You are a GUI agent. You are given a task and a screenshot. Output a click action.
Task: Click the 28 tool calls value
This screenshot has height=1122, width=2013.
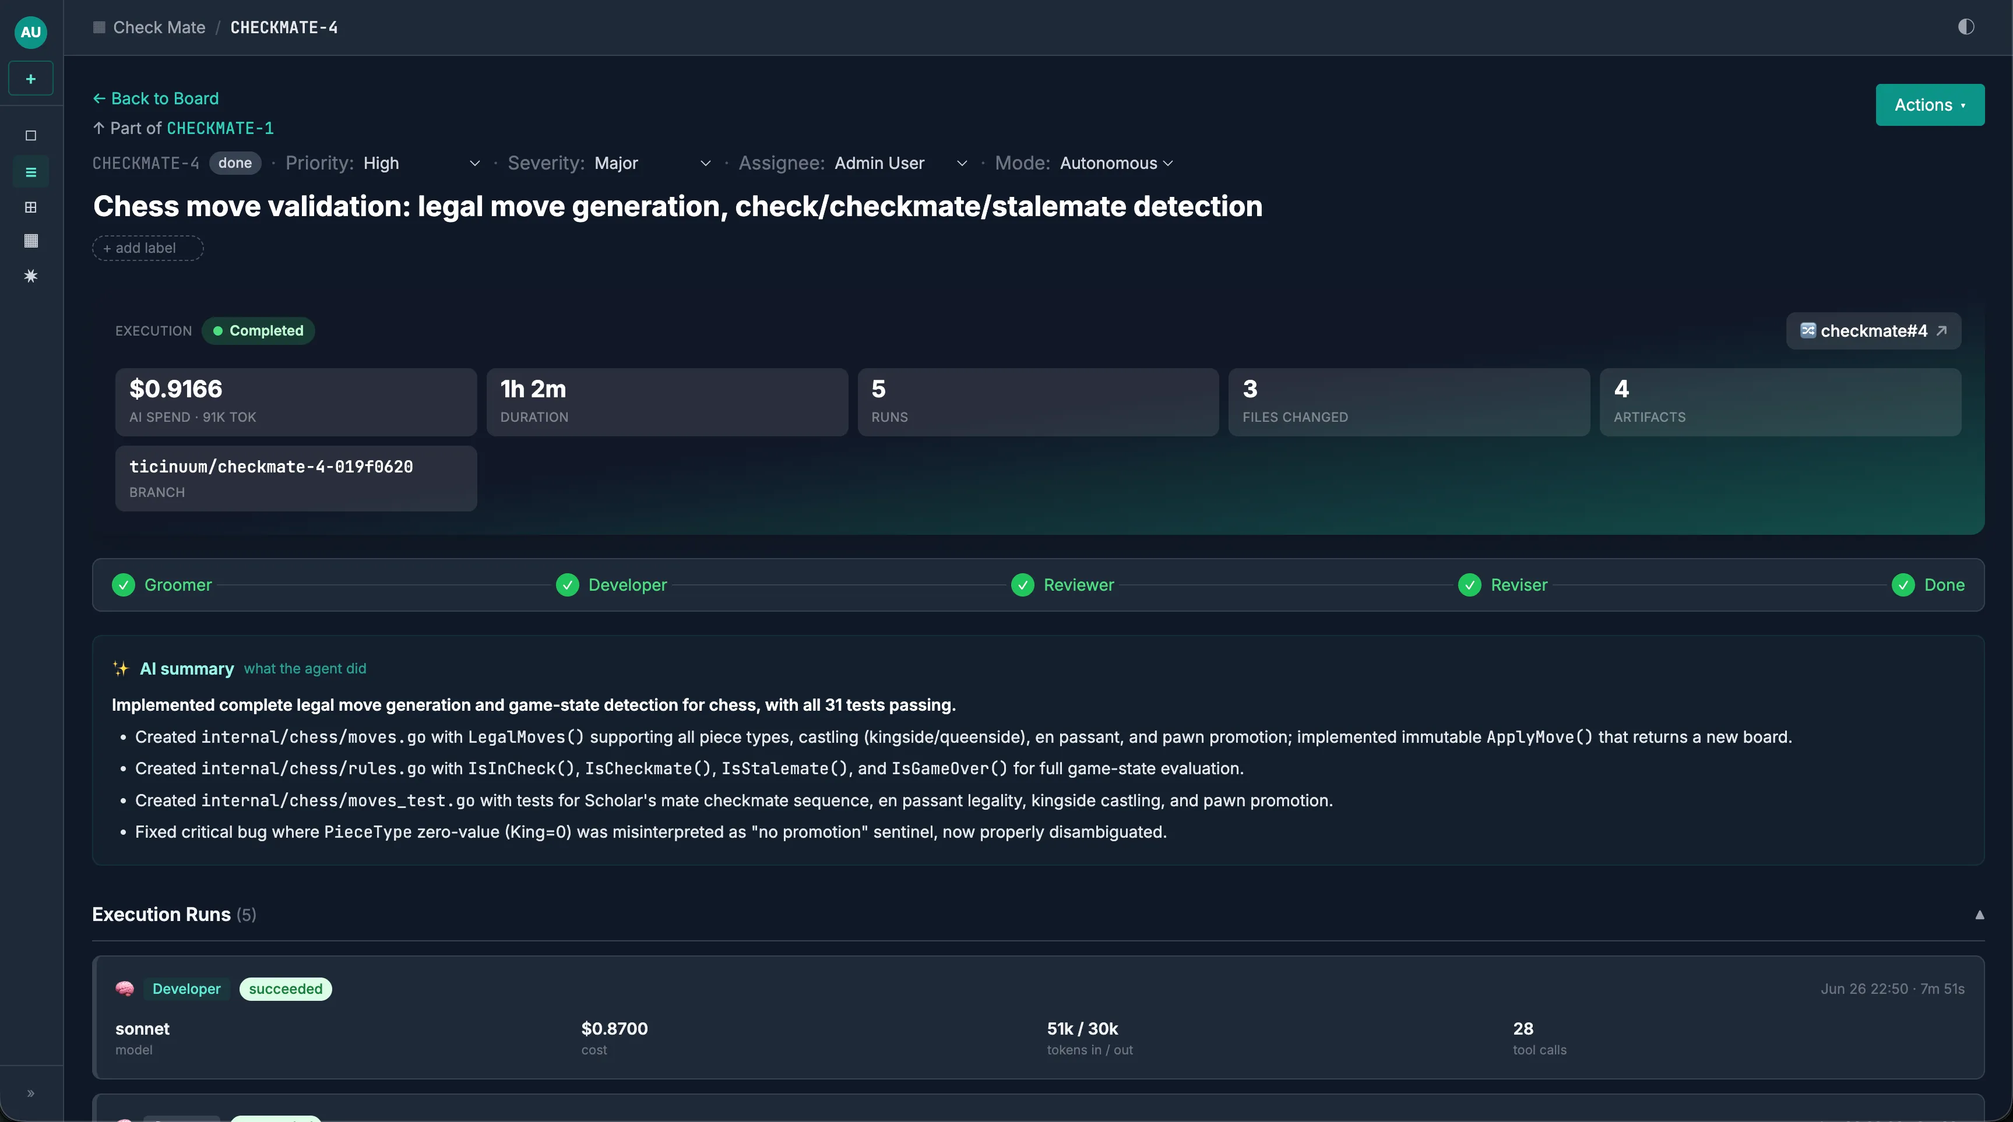tap(1523, 1029)
